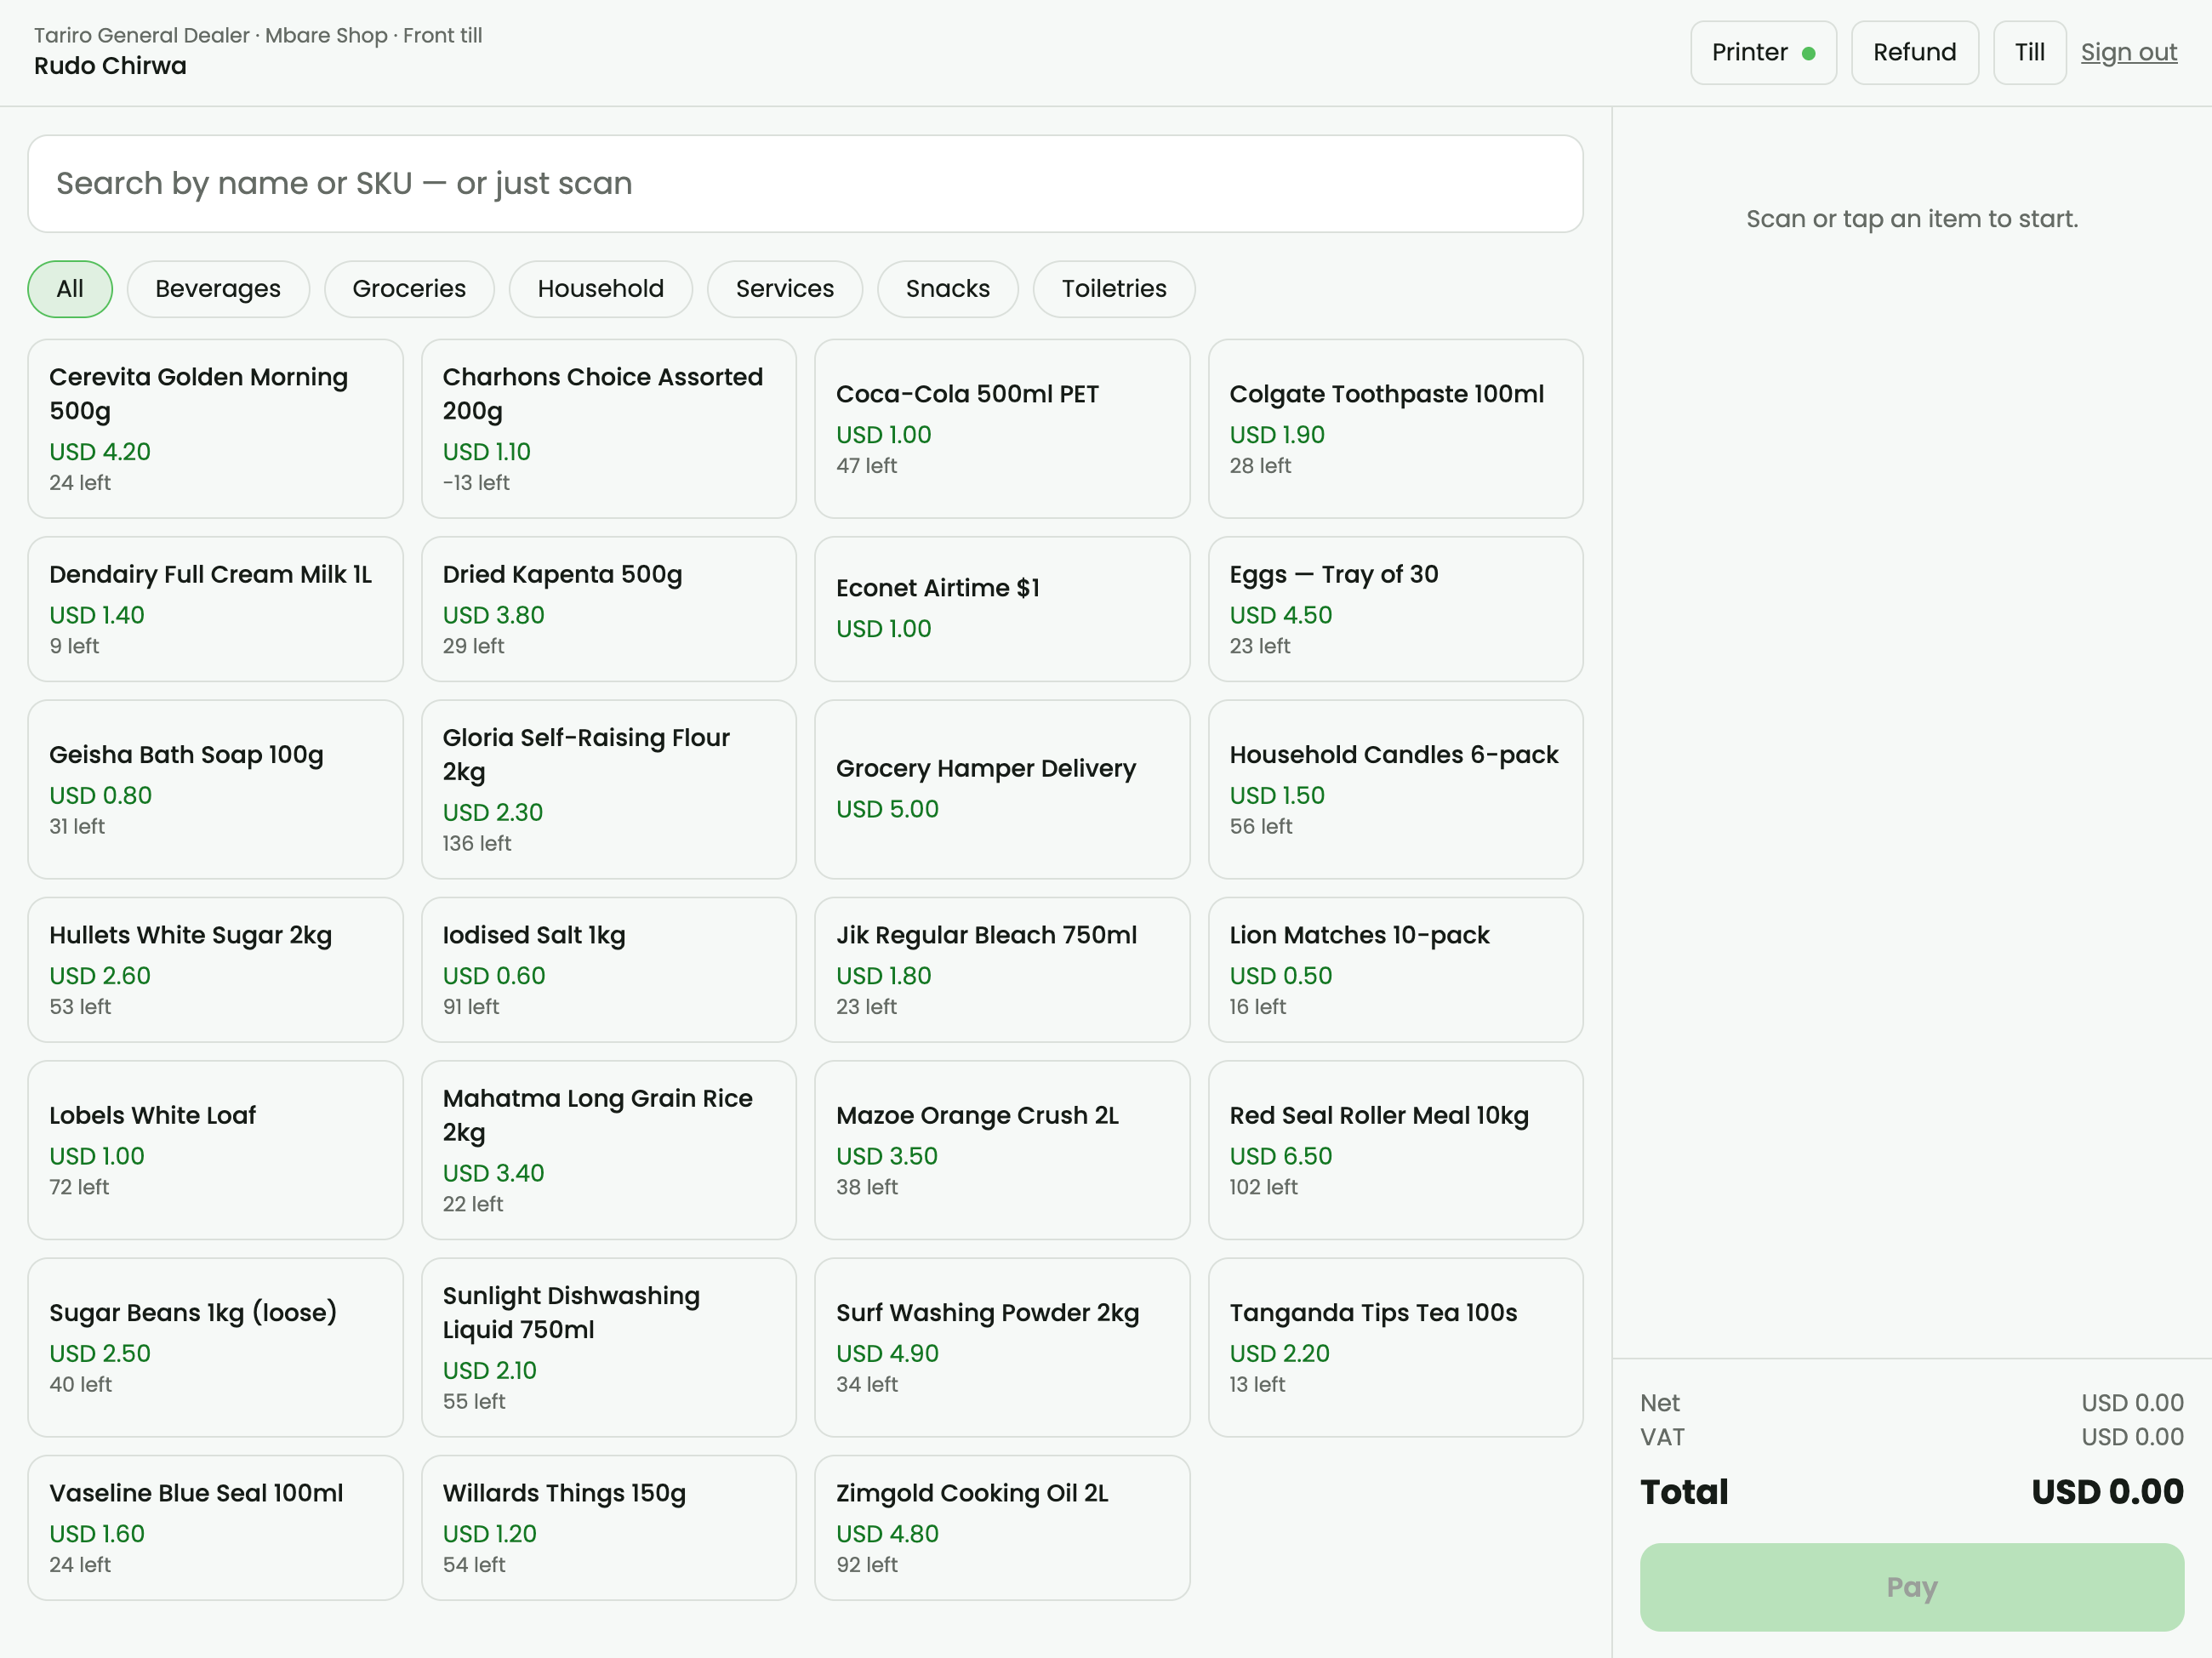Select Lion Matches 10-pack item

point(1395,970)
